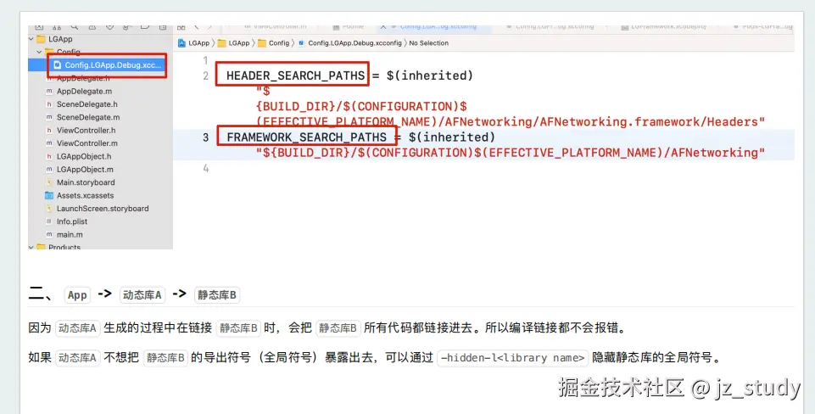Viewport: 815px width, 414px height.
Task: Click line number 2 in the gutter
Action: tap(206, 76)
